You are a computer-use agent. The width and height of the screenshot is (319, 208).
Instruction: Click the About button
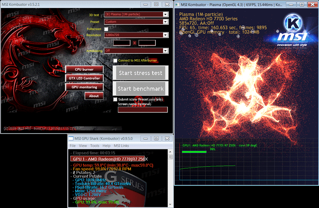coord(94,96)
